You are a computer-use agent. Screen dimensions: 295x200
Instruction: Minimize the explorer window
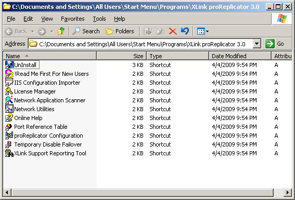pos(270,7)
